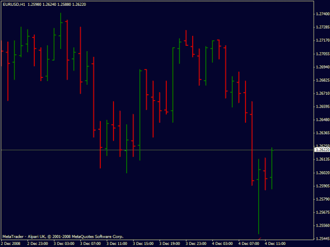The height and width of the screenshot is (247, 330).
Task: Select the 1.26710 price scale value
Action: click(323, 93)
